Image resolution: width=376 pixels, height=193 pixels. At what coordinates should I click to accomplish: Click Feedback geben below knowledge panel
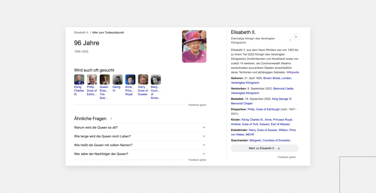[287, 157]
